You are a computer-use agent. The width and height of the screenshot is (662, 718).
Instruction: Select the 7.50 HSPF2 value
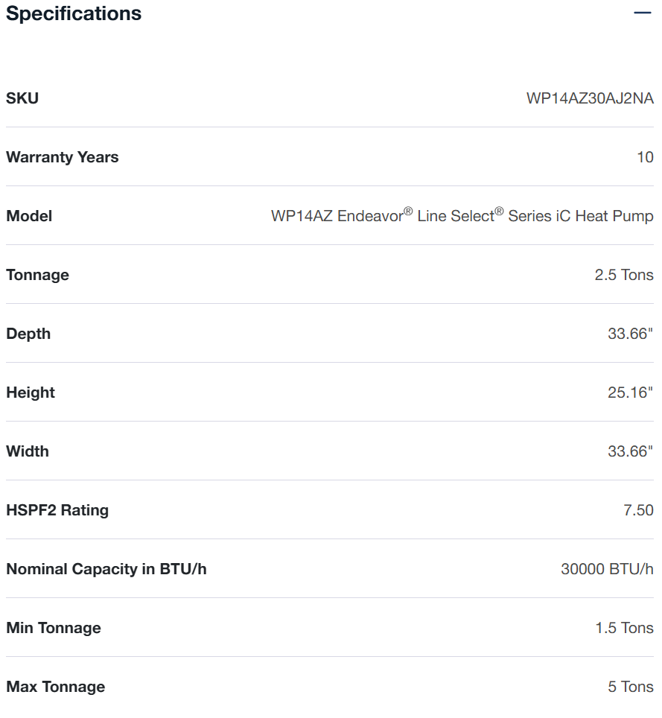(638, 510)
